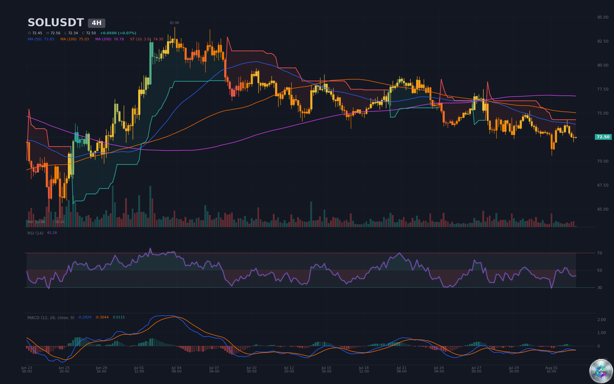
Task: Click the 77.50 price axis label
Action: pos(602,89)
